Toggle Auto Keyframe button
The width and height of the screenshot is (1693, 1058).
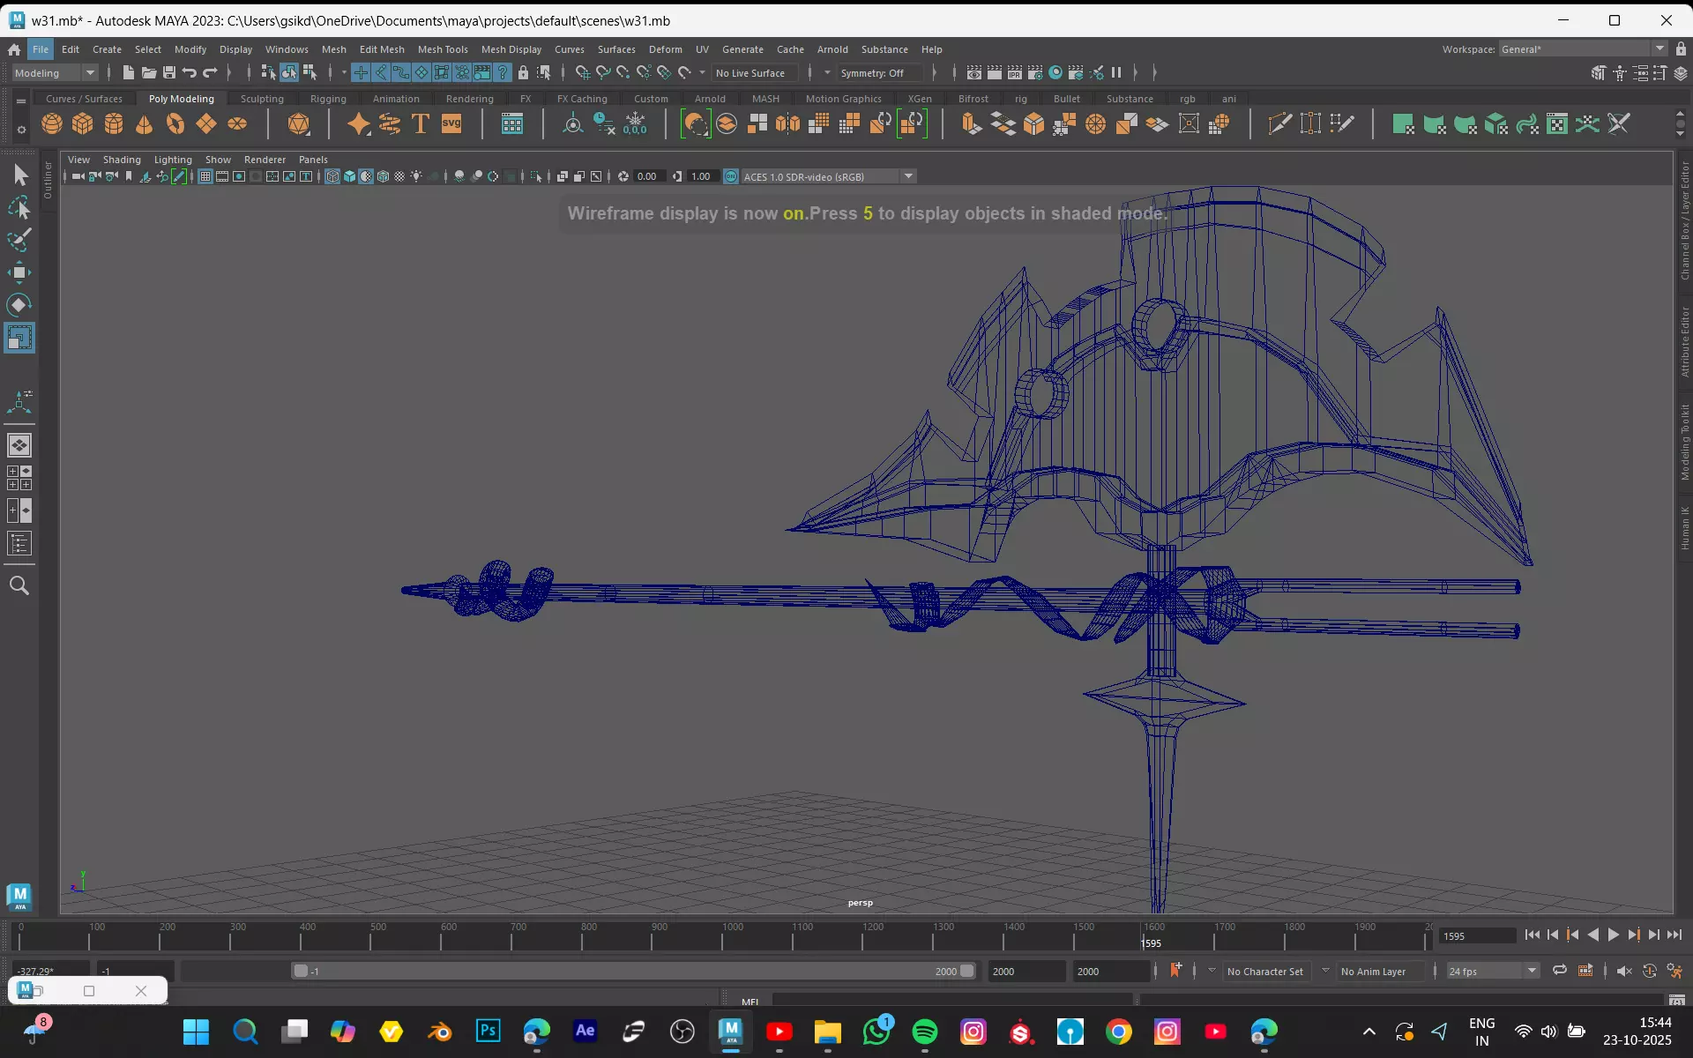click(1650, 971)
